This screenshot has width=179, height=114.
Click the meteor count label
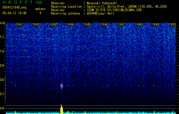(40, 9)
